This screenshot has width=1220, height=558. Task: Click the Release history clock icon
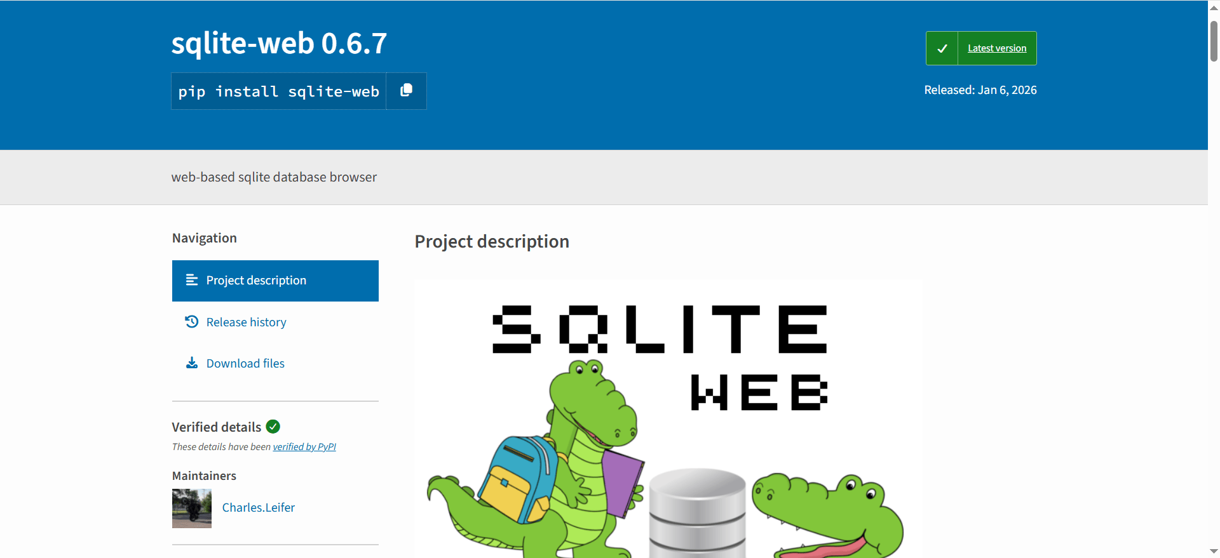pos(191,322)
